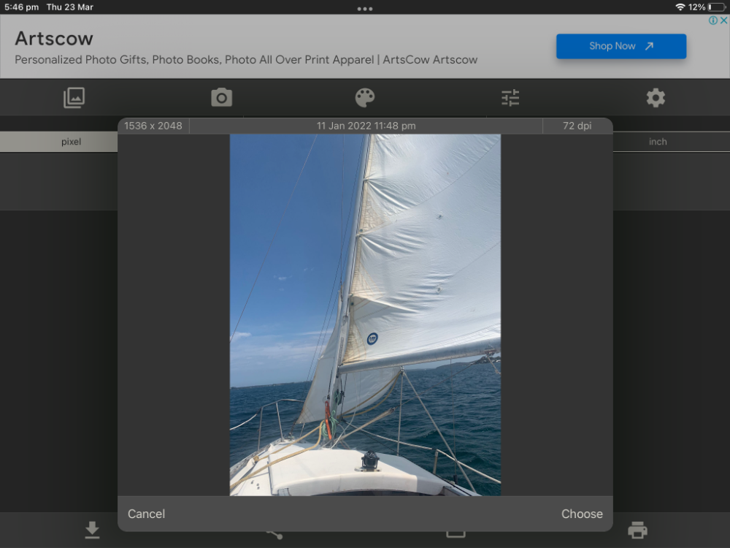Open the adjustment sliders icon
Screen dimensions: 730x548
coord(510,98)
